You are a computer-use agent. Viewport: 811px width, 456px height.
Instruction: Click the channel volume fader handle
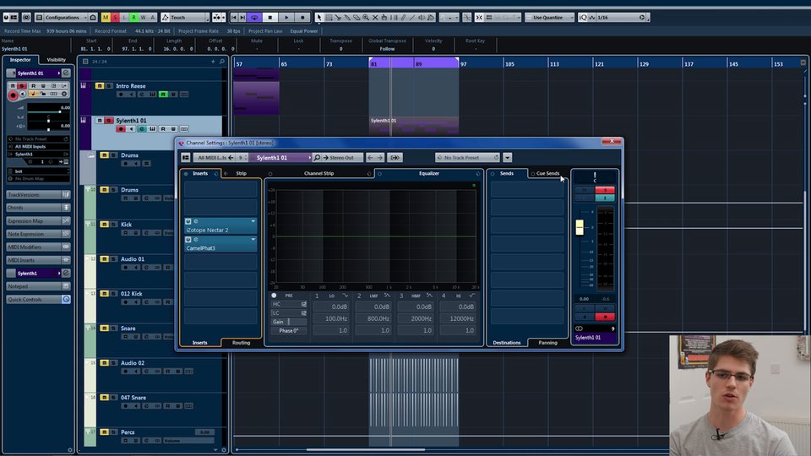(580, 227)
